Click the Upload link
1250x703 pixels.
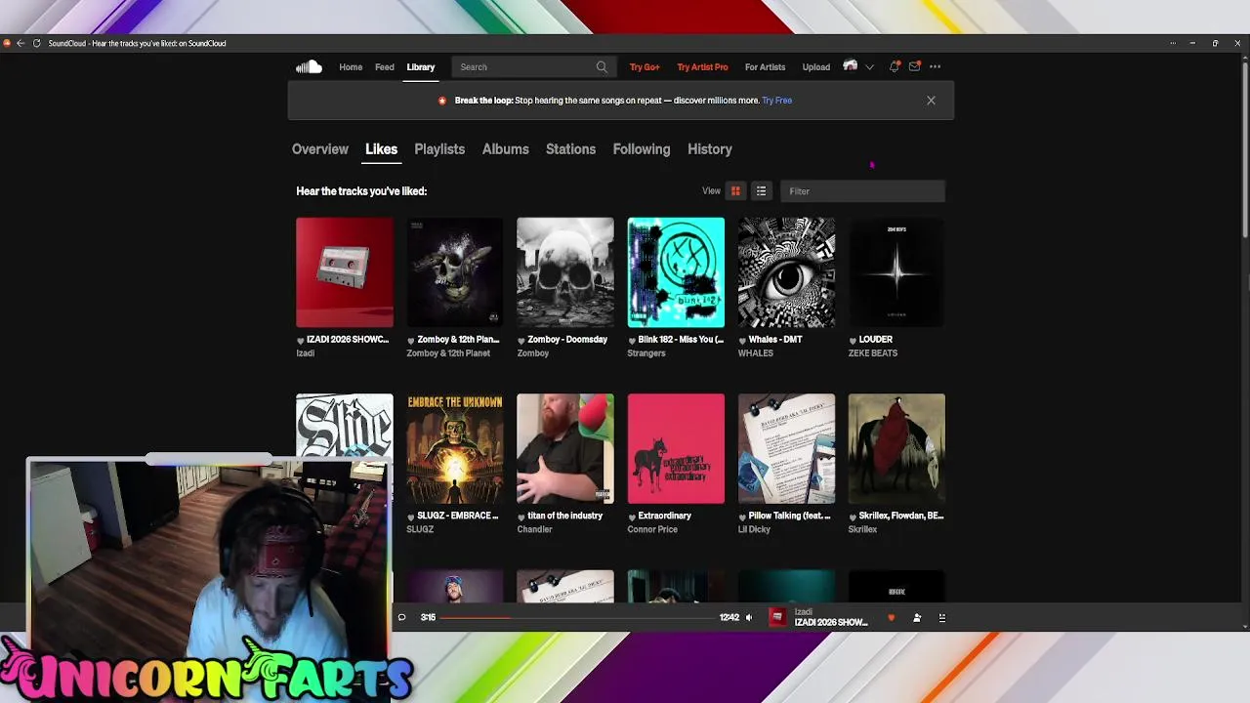pyautogui.click(x=816, y=67)
